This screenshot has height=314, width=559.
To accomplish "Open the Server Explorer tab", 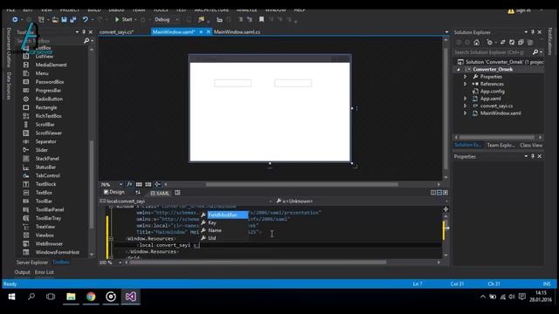I will 32,263.
